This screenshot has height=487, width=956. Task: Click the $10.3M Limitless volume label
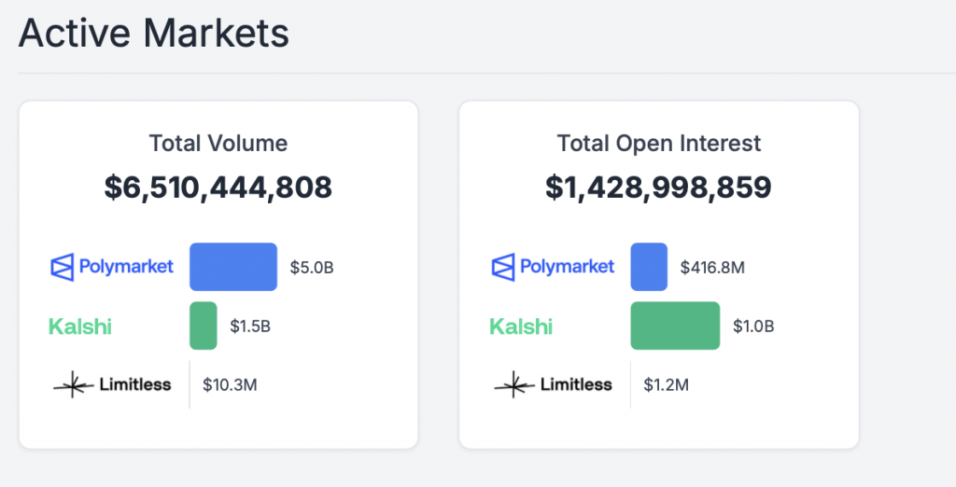click(x=230, y=384)
